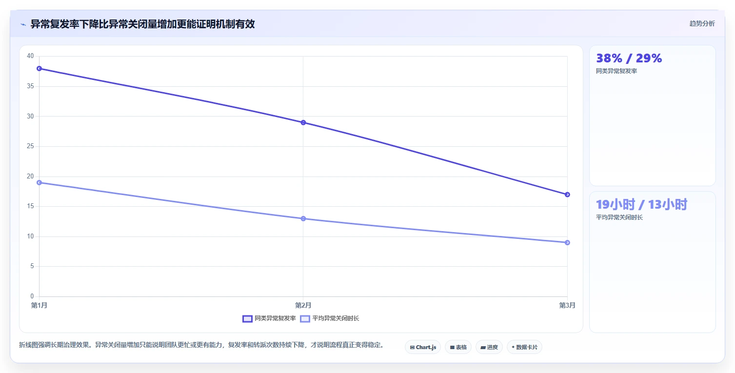The width and height of the screenshot is (735, 373).
Task: Click the 38% / 29% metric value
Action: pyautogui.click(x=629, y=59)
